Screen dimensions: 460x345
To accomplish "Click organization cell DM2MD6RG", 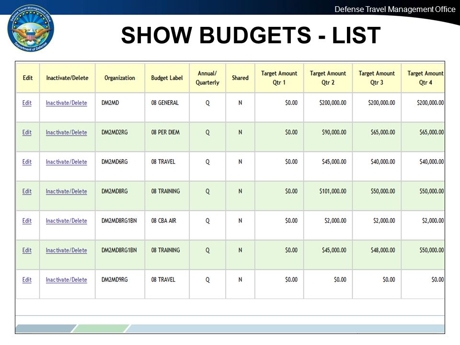I will 115,162.
